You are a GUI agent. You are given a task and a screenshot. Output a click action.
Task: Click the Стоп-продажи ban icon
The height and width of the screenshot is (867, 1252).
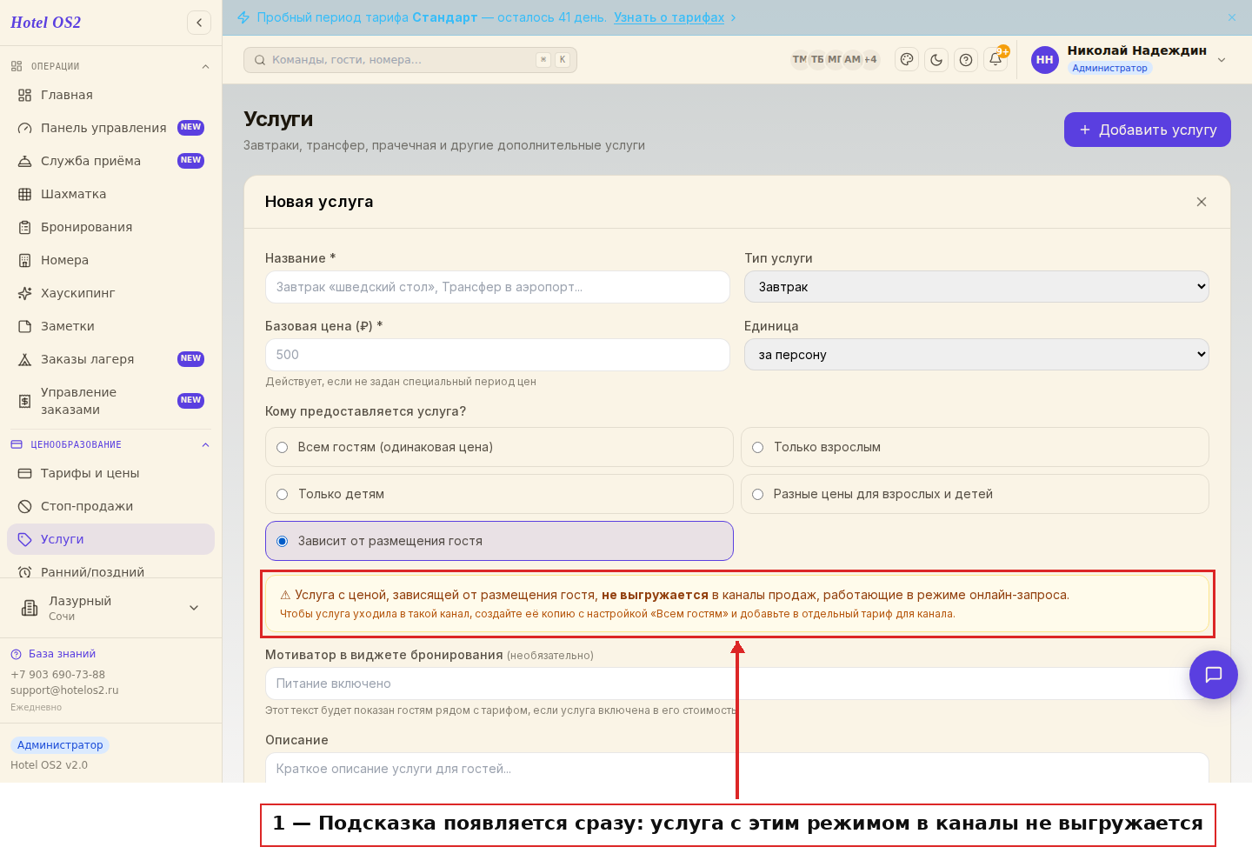(x=25, y=506)
